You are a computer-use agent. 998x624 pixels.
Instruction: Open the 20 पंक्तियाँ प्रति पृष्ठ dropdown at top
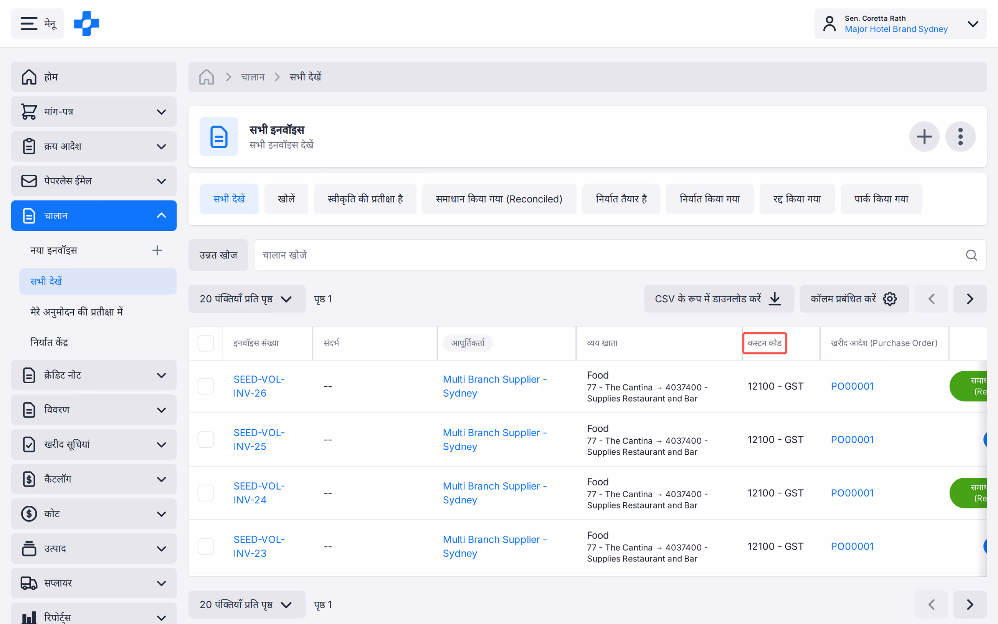coord(246,299)
